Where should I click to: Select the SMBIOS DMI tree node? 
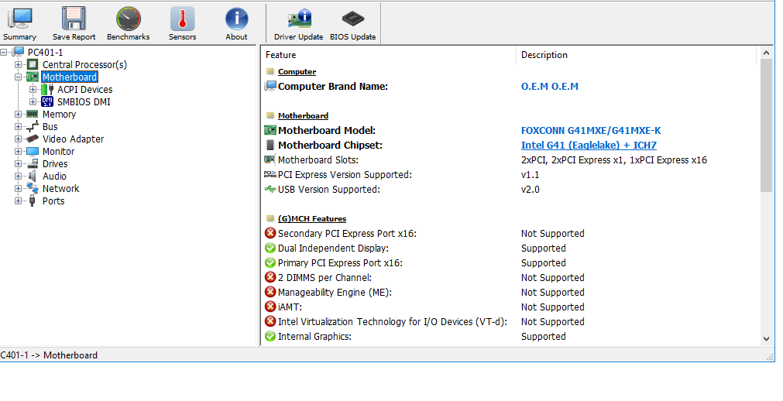(84, 102)
